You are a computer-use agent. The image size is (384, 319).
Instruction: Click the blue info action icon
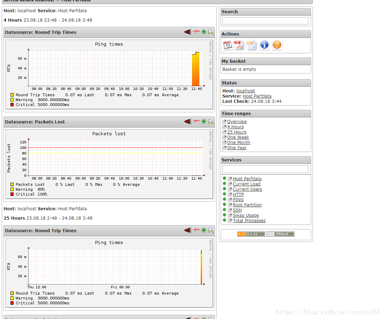pyautogui.click(x=264, y=45)
